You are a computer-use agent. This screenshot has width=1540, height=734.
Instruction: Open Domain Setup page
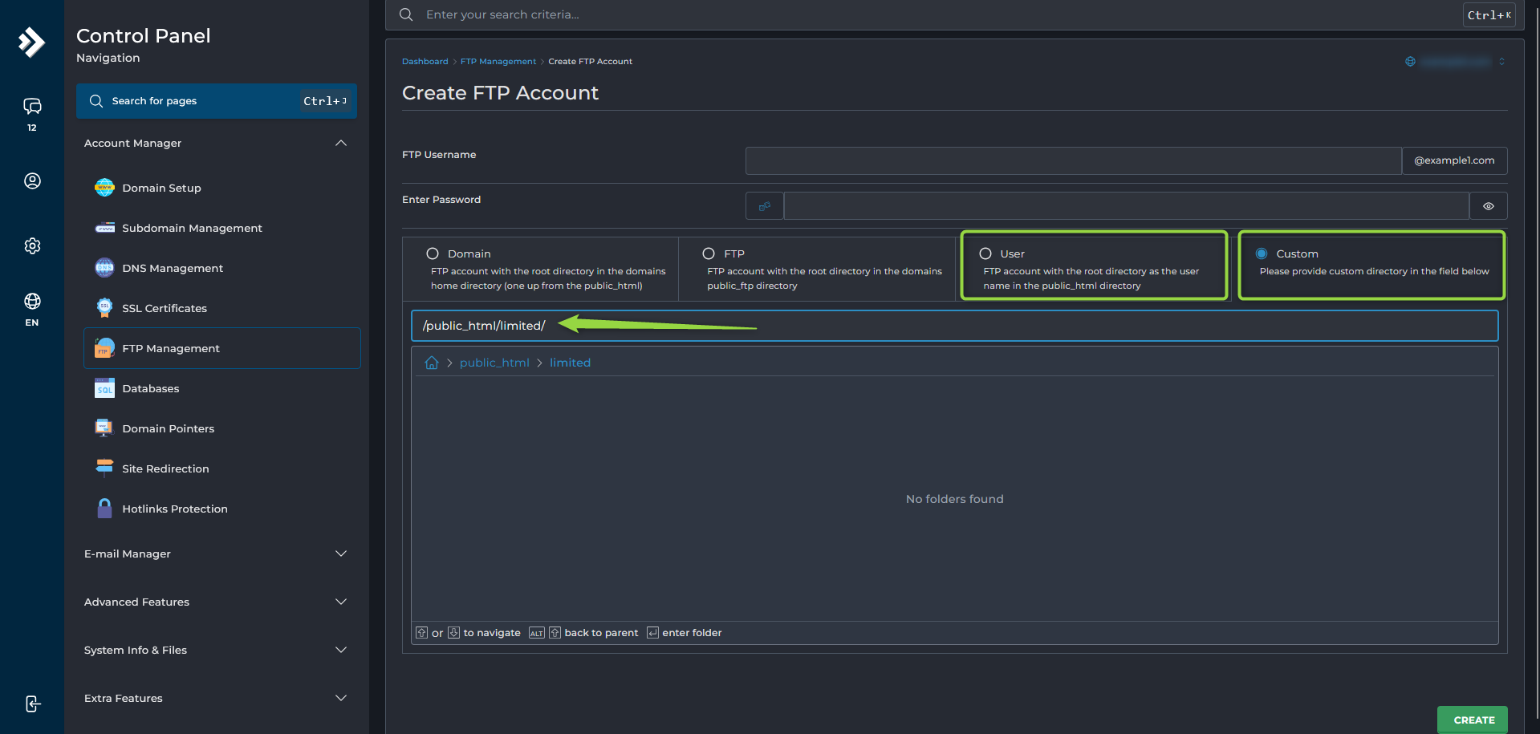point(222,188)
